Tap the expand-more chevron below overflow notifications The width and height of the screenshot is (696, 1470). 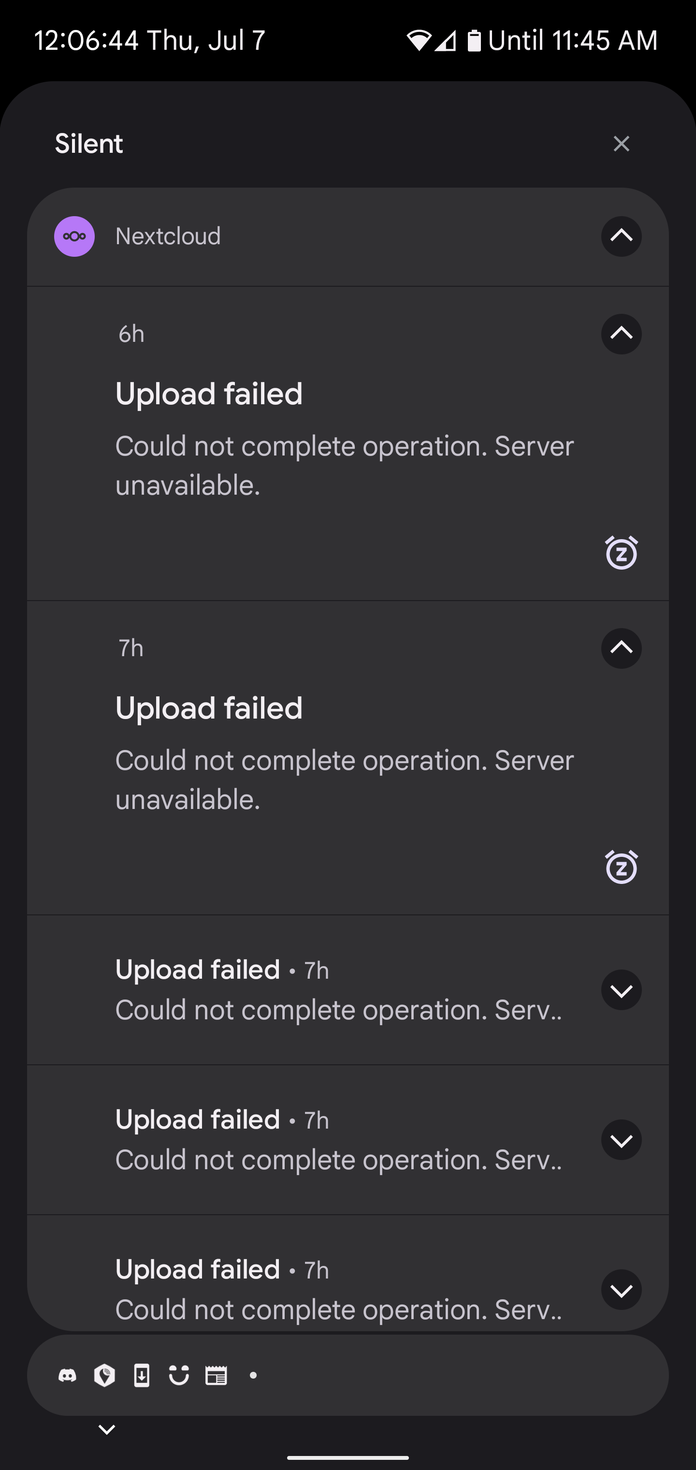tap(106, 1428)
